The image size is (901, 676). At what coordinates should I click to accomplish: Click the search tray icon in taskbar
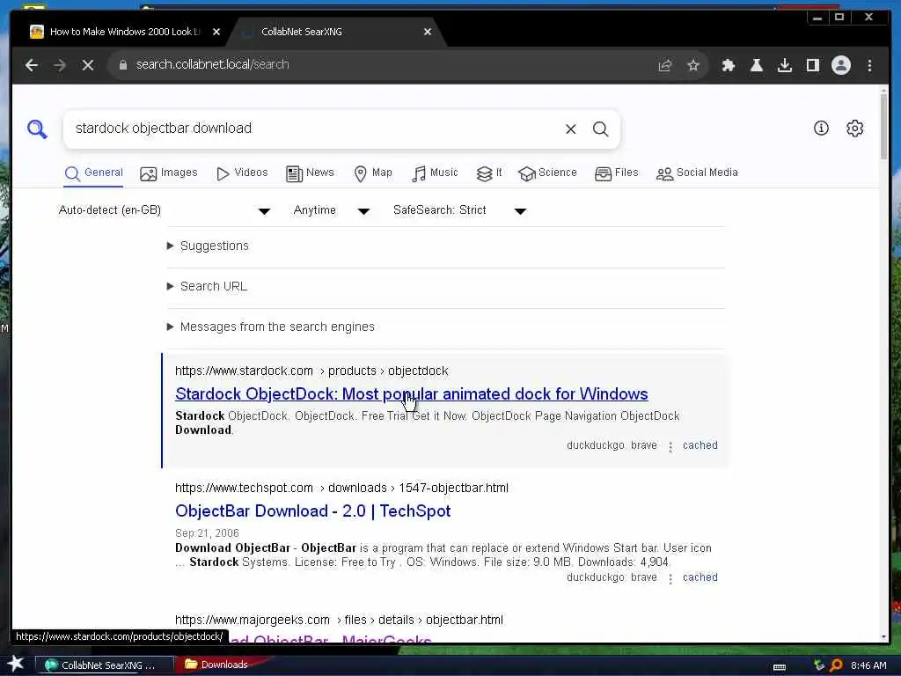[x=836, y=665]
